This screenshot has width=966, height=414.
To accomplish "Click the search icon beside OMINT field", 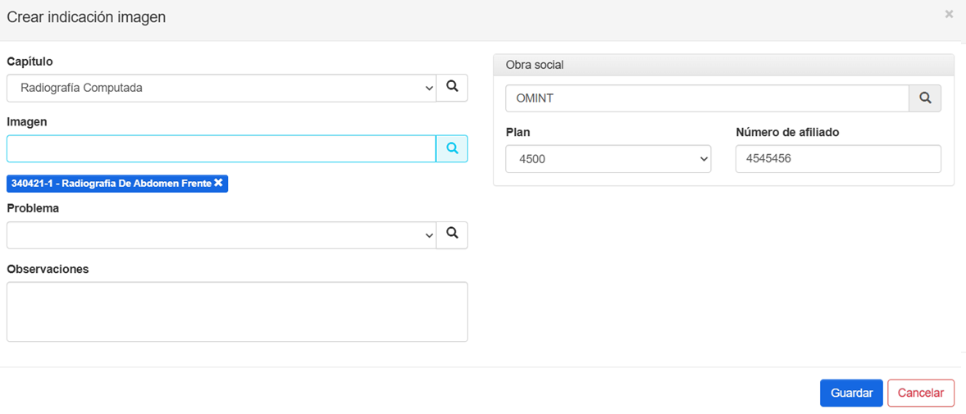I will [x=925, y=98].
